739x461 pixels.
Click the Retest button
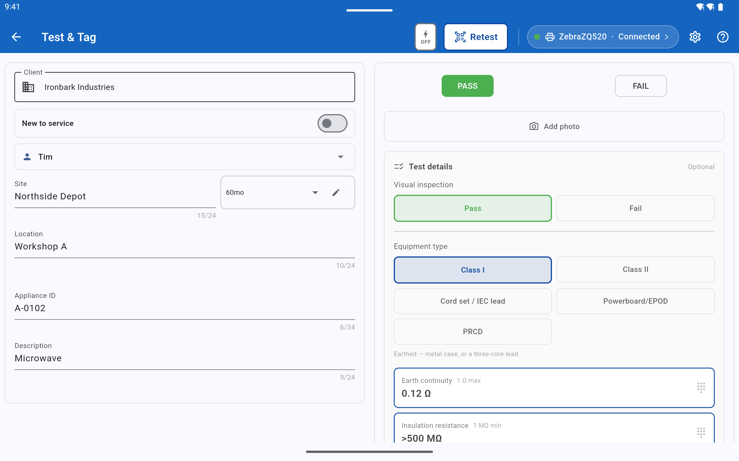pyautogui.click(x=476, y=37)
